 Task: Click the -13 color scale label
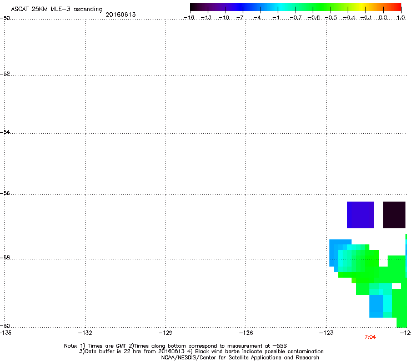(206, 18)
